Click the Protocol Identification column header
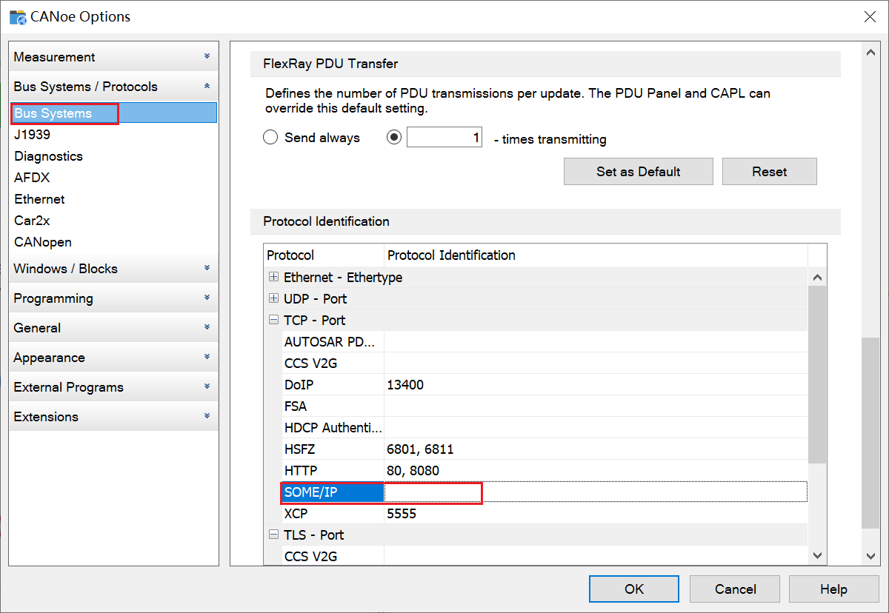This screenshot has height=613, width=889. [x=596, y=255]
